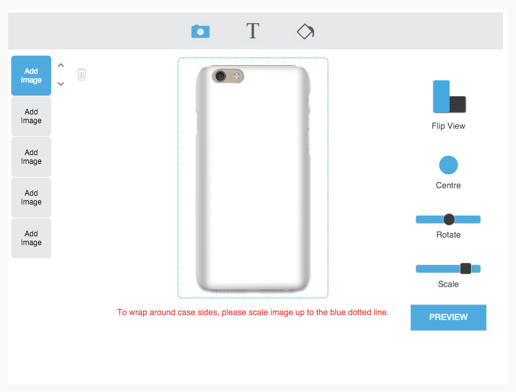
Task: Click the Rotate slider handle
Action: [x=449, y=219]
